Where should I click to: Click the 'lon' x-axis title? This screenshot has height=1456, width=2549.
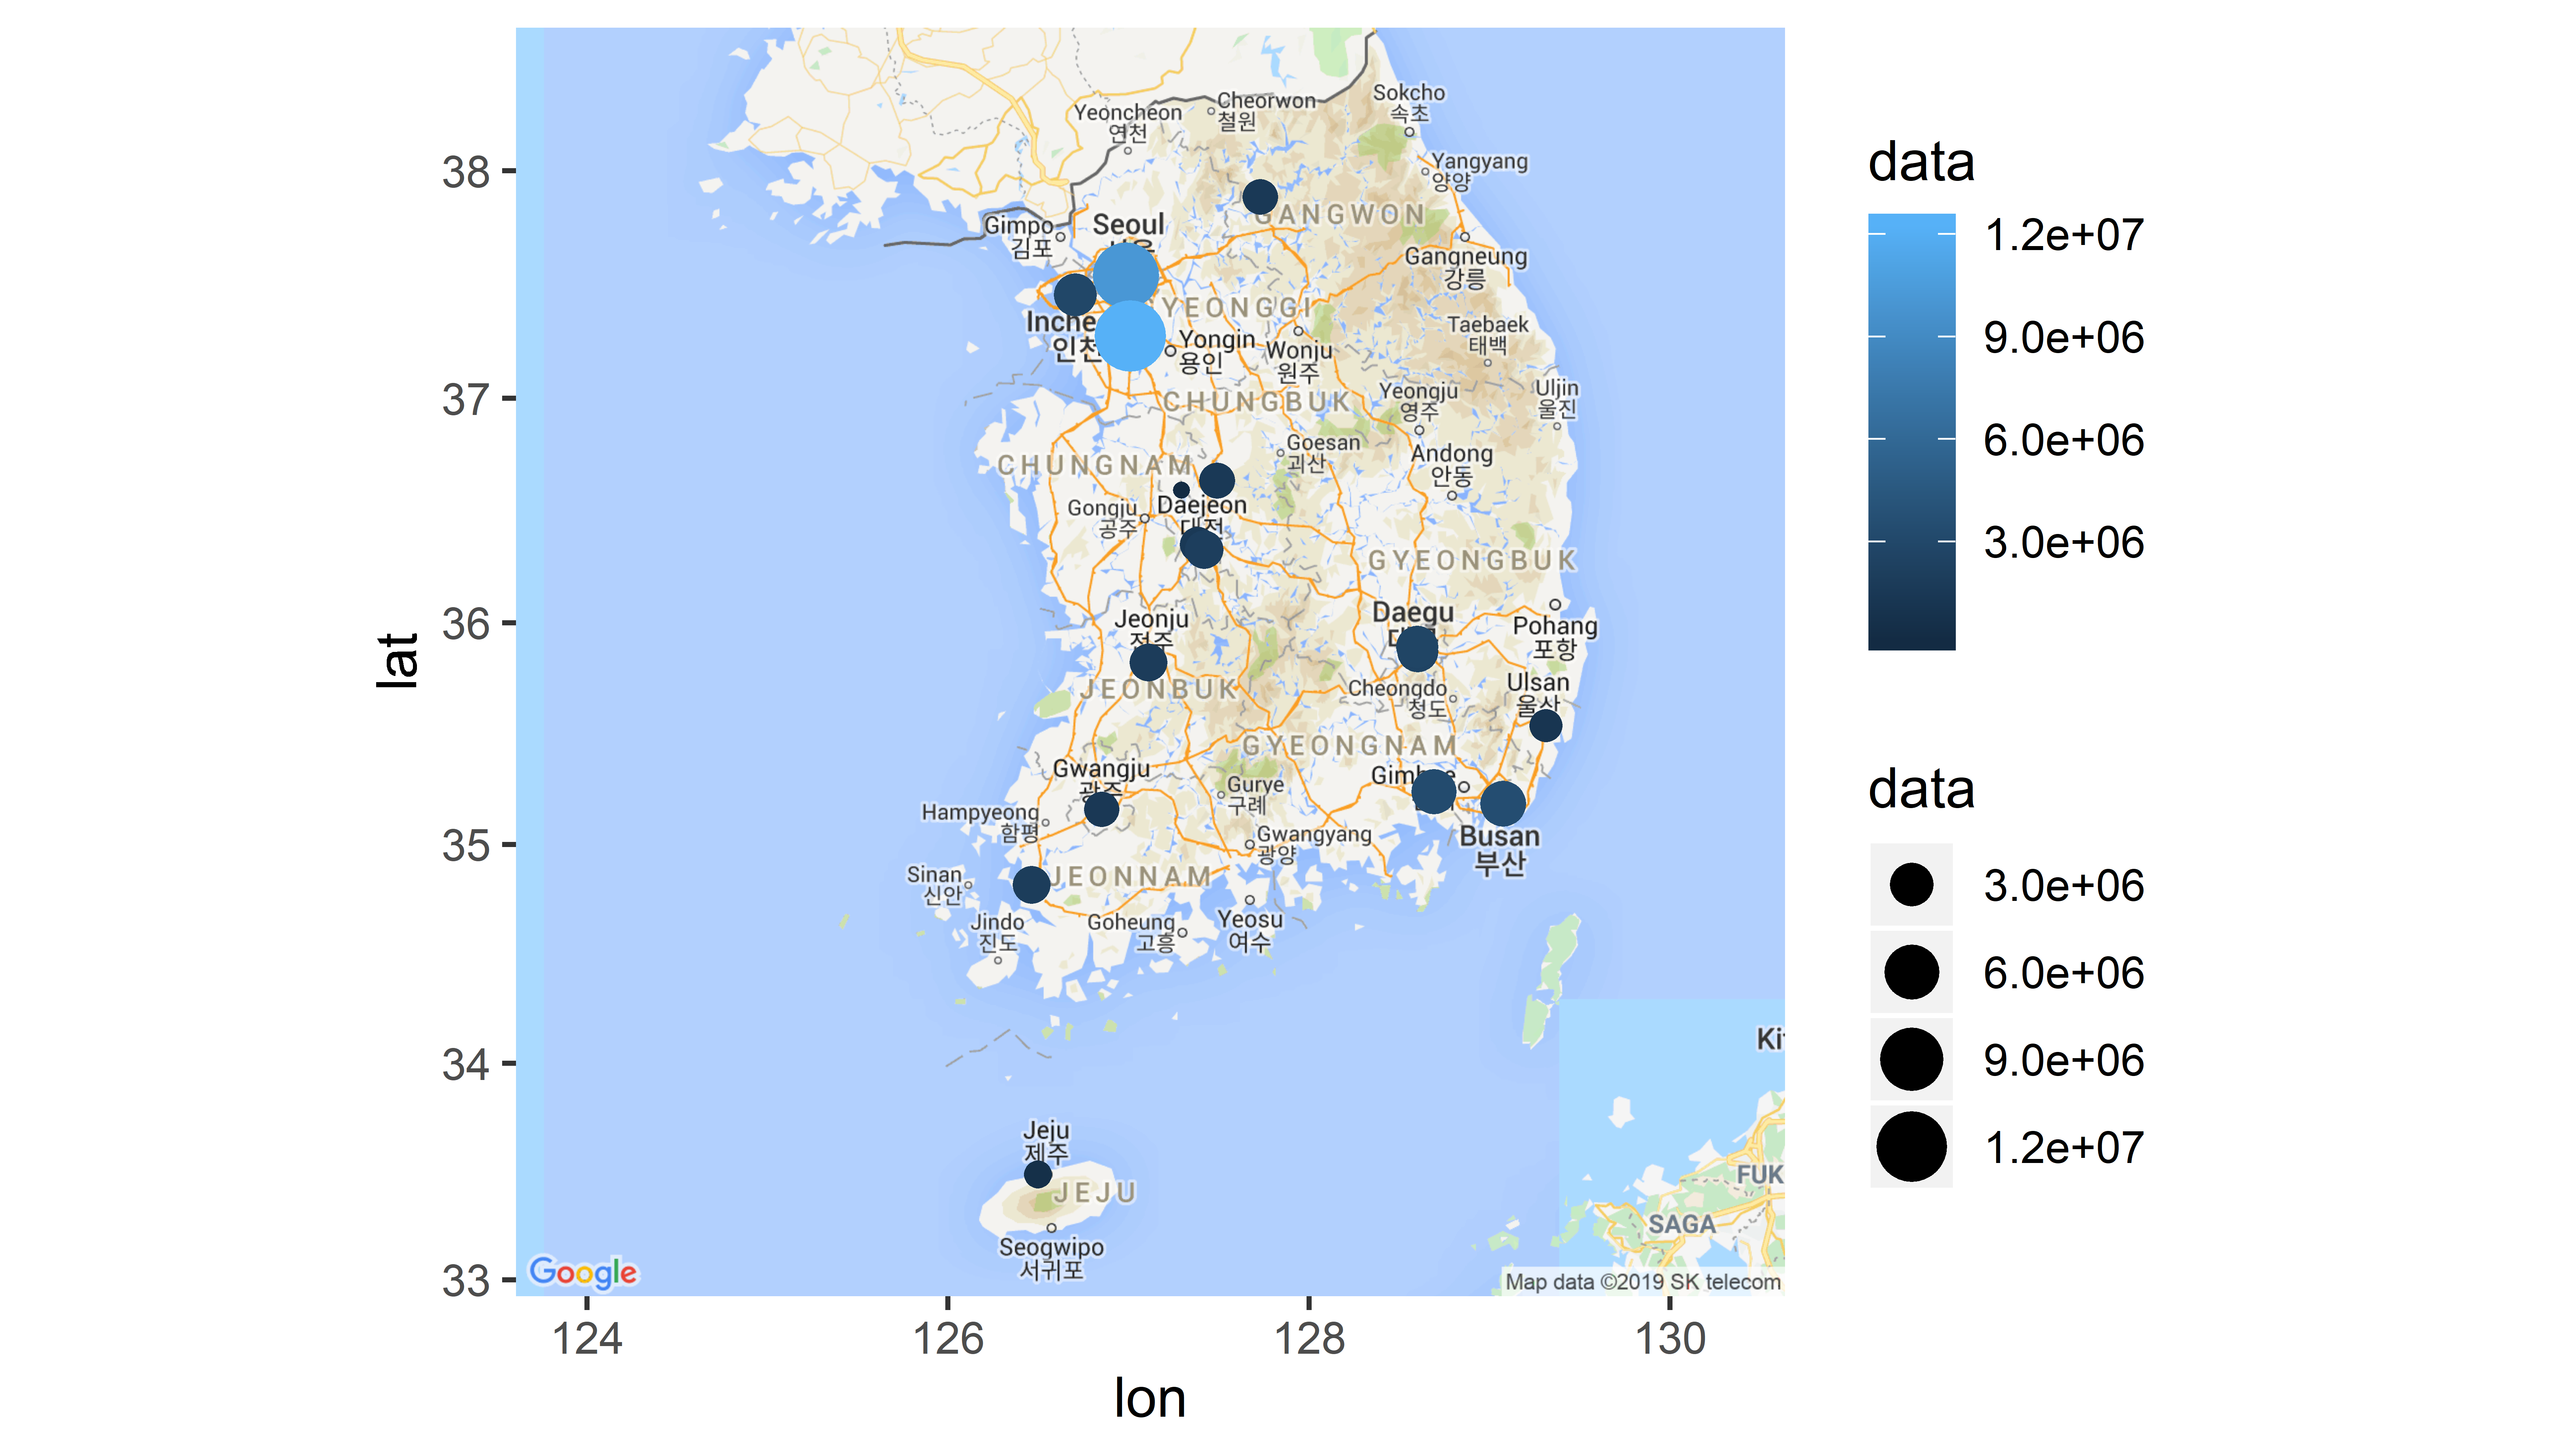tap(1150, 1398)
